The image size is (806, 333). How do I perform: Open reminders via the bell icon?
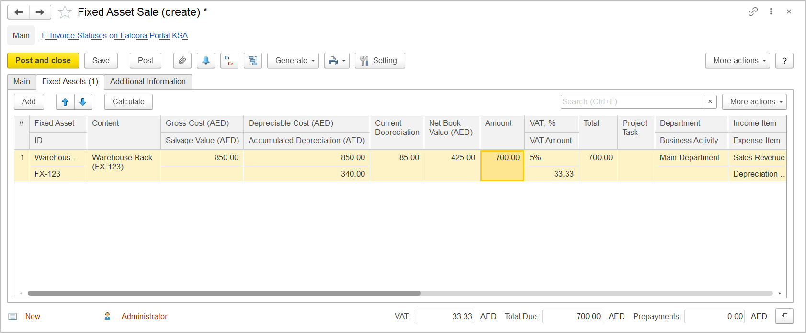[x=206, y=61]
